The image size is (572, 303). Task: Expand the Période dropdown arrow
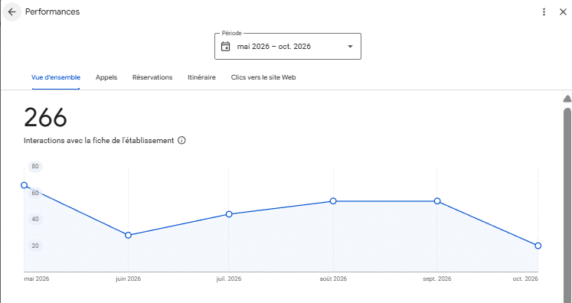(350, 47)
